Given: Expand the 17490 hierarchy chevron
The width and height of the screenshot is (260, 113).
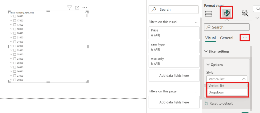Looking at the screenshot, I should (11, 20).
